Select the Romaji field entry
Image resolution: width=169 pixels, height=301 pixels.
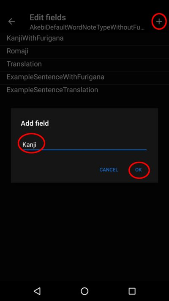click(x=84, y=51)
